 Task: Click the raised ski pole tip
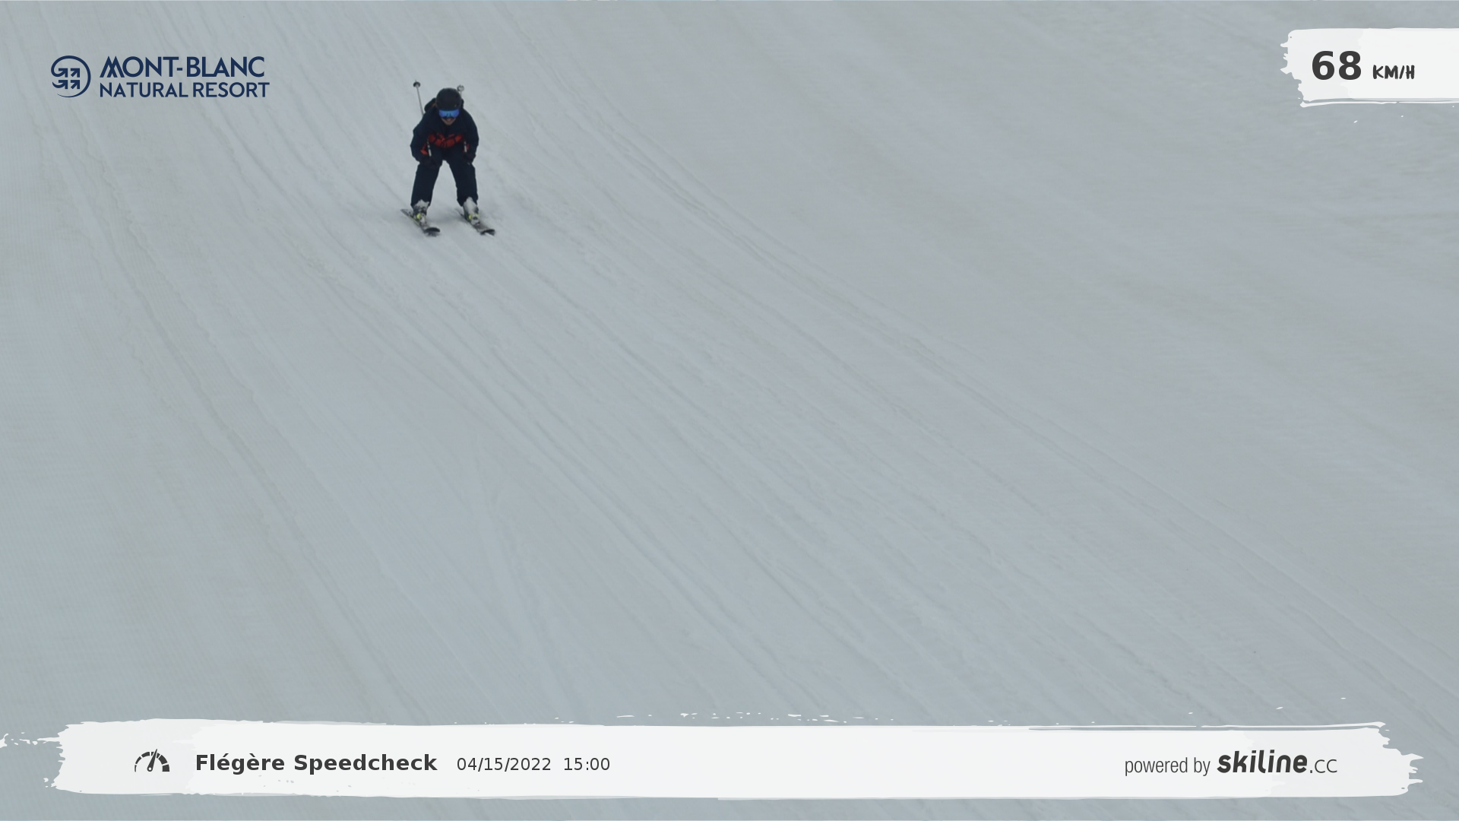click(x=417, y=84)
